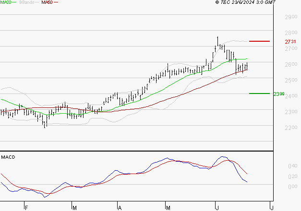Click the 2200 price axis label
The image size is (301, 211).
click(291, 128)
